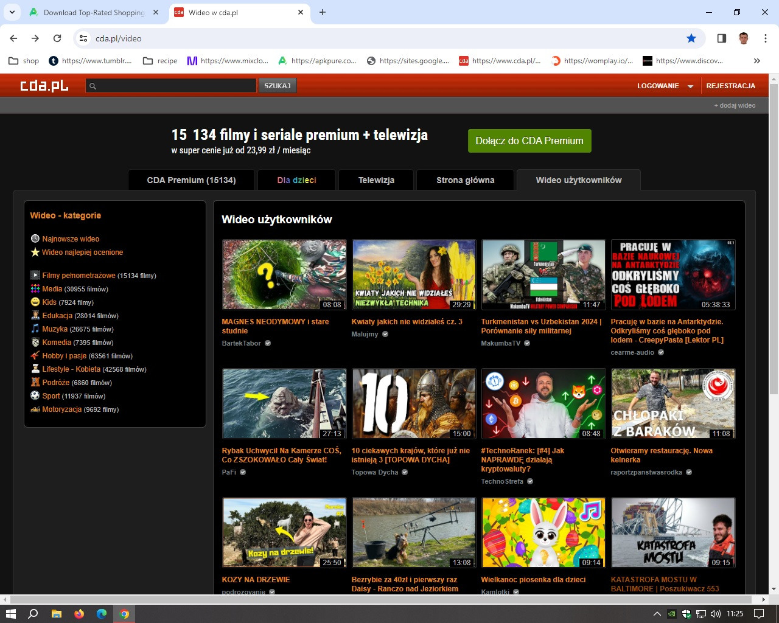This screenshot has width=779, height=623.
Task: Click the Lifestyle - Kobieta category icon
Action: pos(35,369)
